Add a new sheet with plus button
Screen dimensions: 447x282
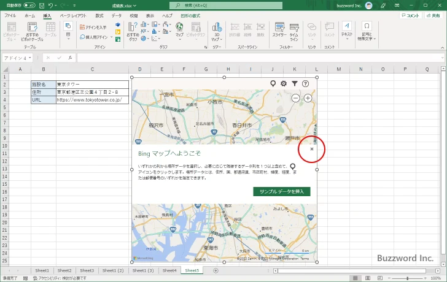pyautogui.click(x=216, y=270)
